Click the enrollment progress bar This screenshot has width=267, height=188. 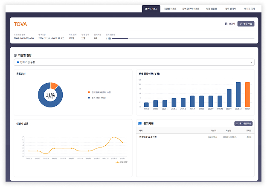183,38
